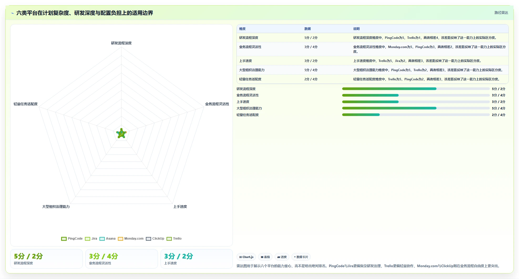Click the 2分 / 4分 value in table's 轻量任务适配度 row

point(311,79)
